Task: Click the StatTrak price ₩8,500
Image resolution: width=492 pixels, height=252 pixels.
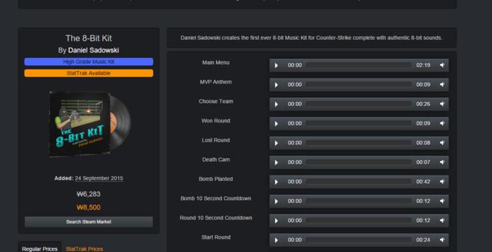Action: pyautogui.click(x=89, y=207)
